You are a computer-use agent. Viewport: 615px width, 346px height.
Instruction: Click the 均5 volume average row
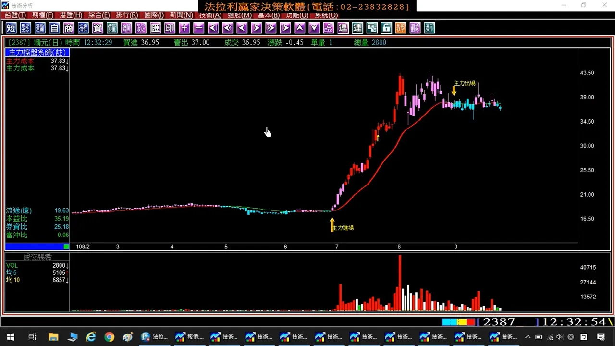(x=37, y=272)
